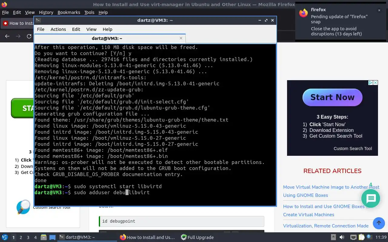Open 'Virtualization, Remote Connection Made' link
Viewport: 388px width, 242px height.
pyautogui.click(x=326, y=226)
